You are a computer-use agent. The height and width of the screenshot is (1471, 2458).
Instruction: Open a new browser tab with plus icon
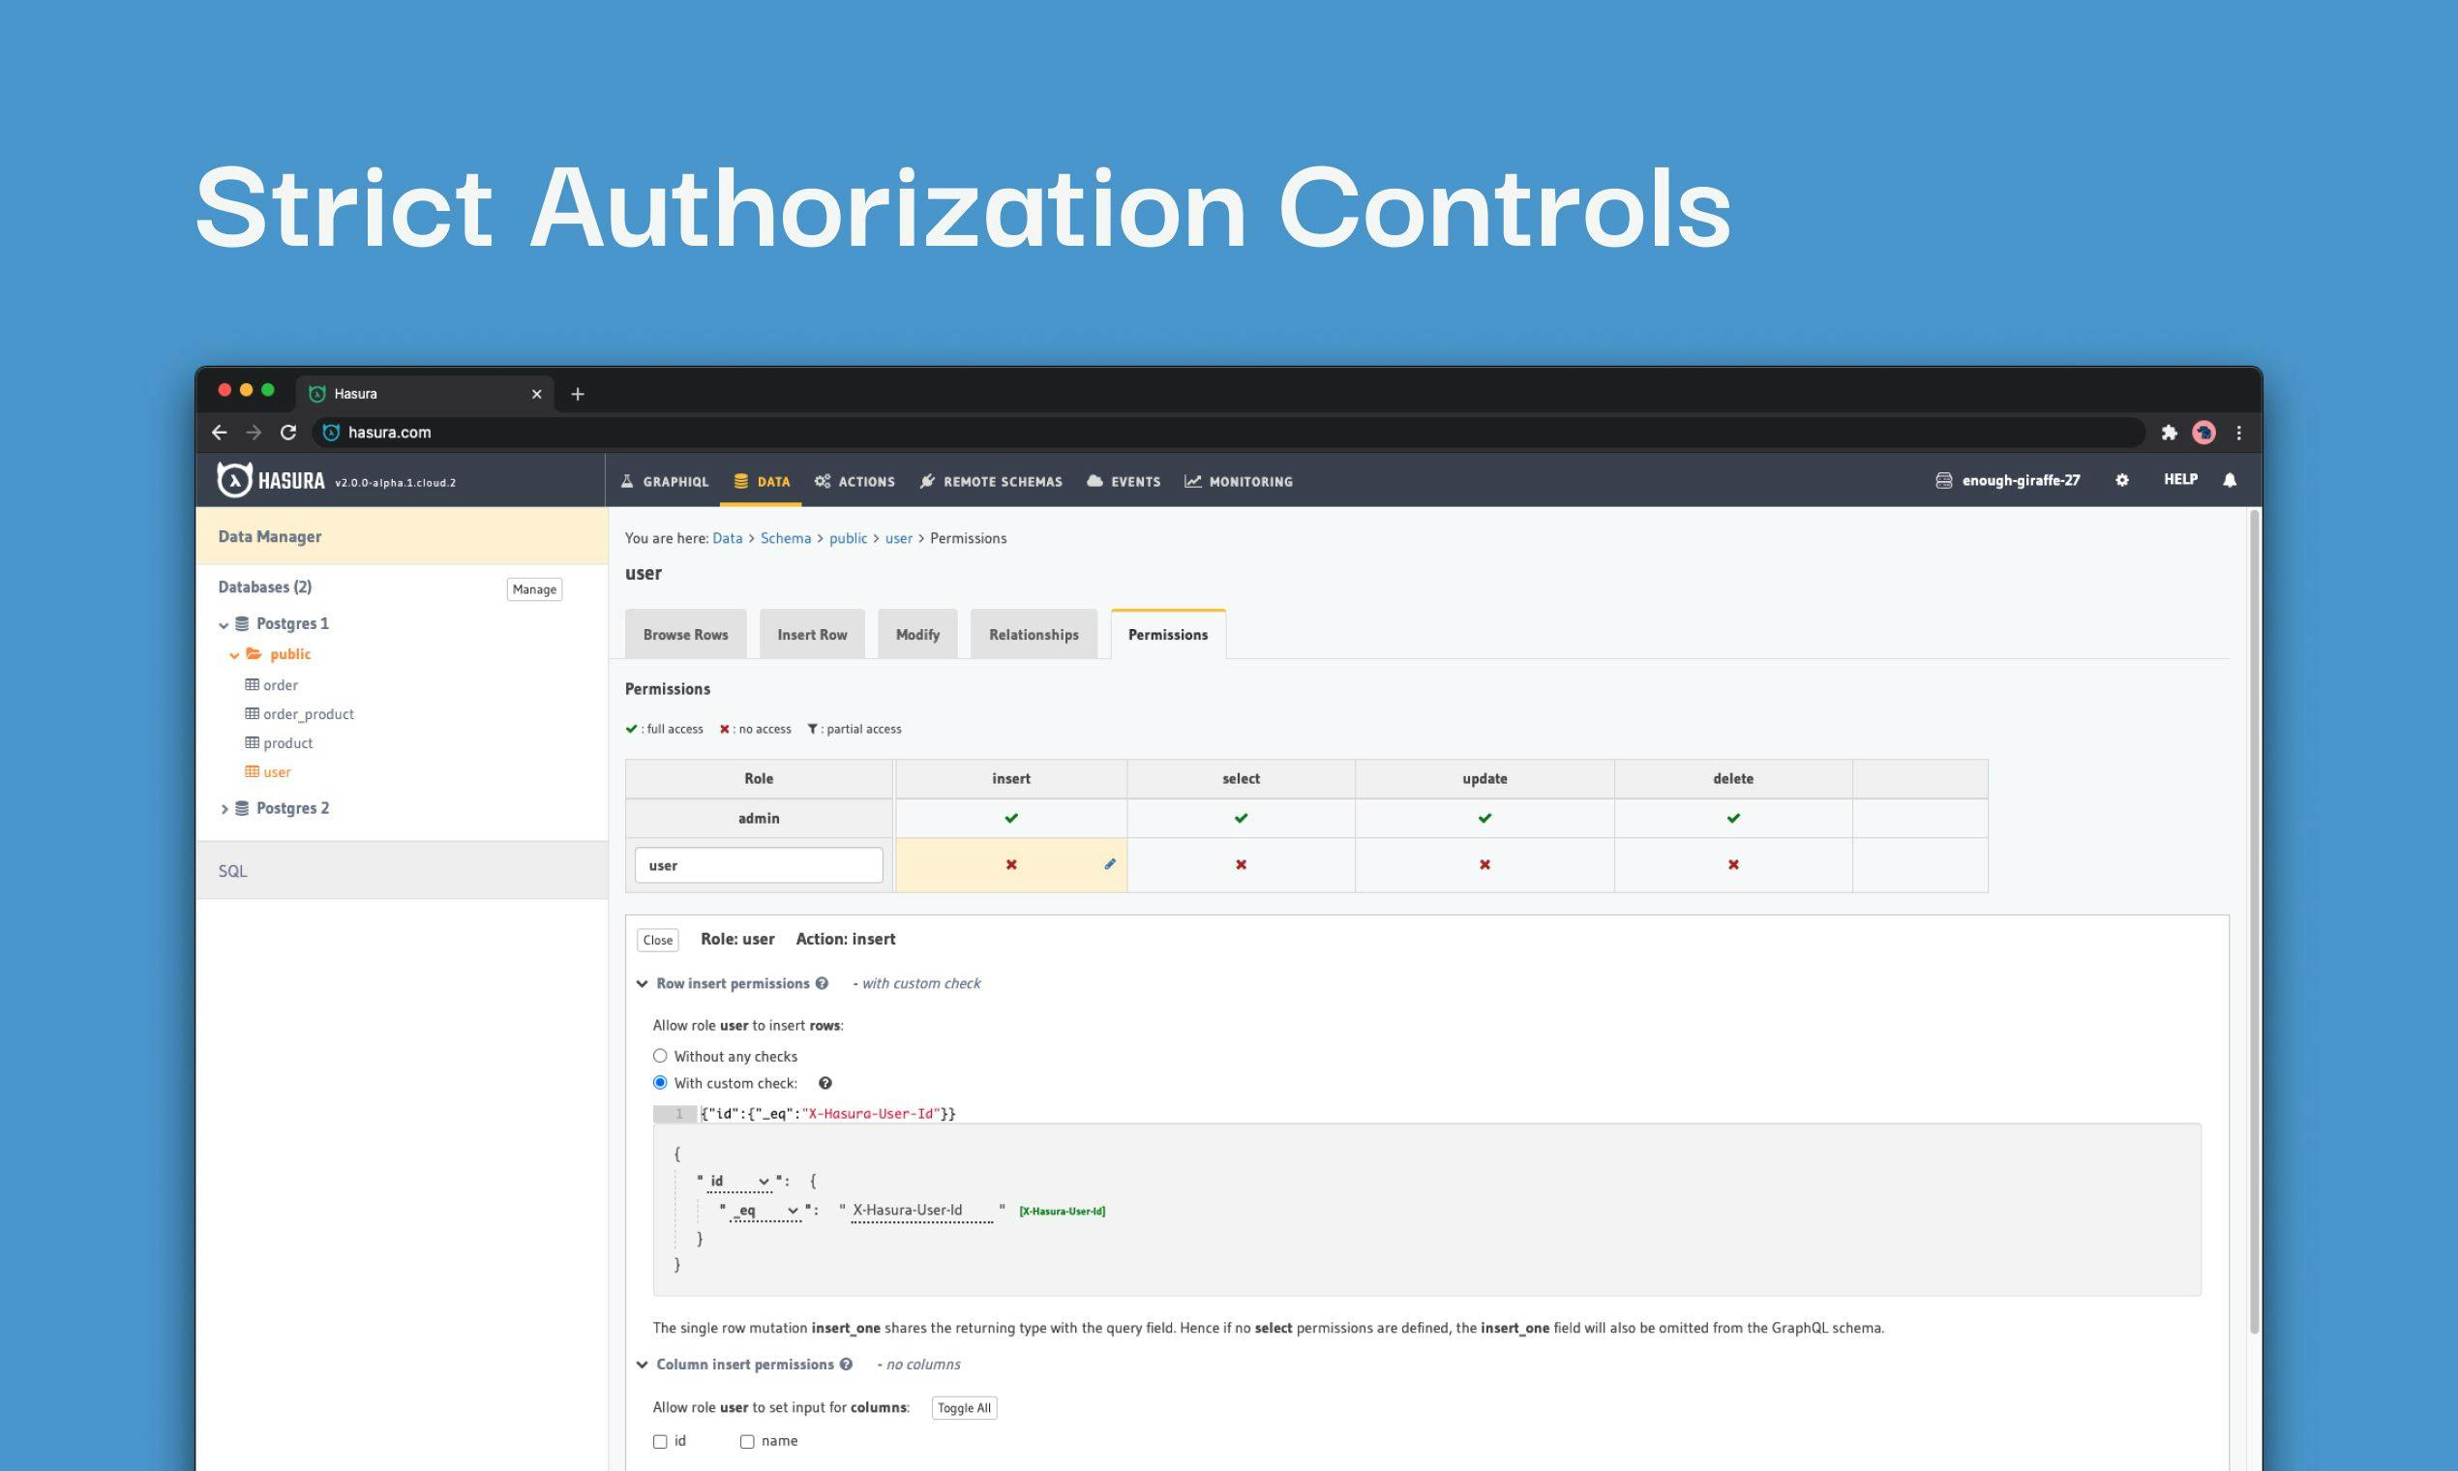tap(578, 395)
